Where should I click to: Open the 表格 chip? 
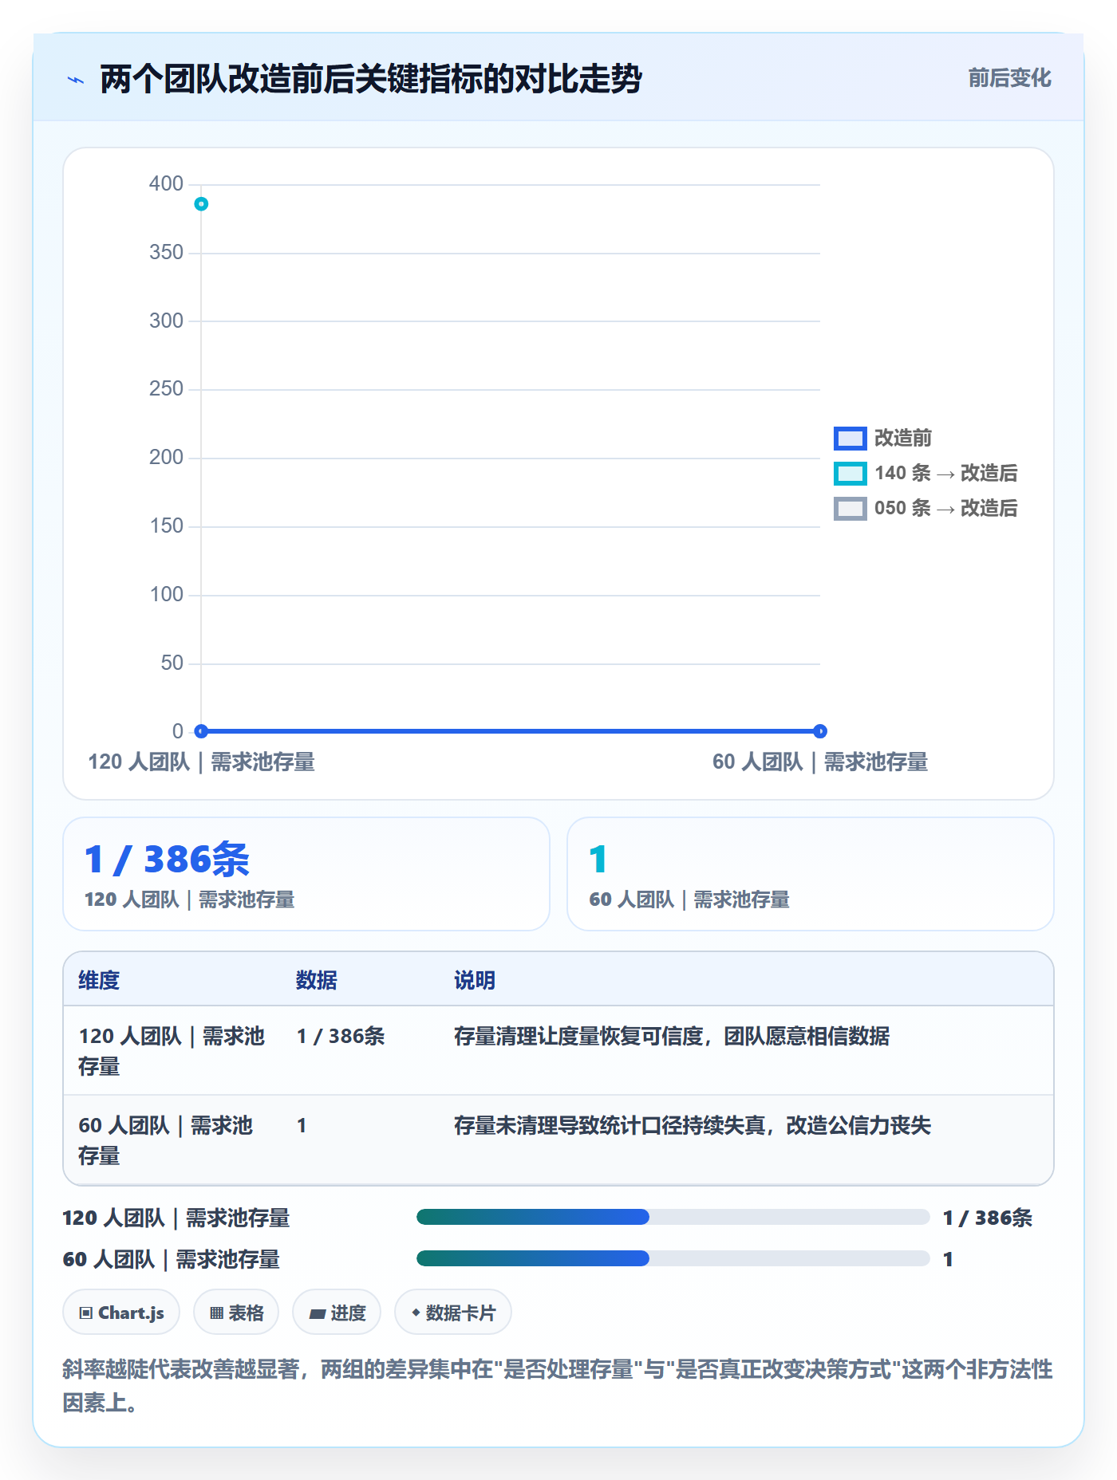pyautogui.click(x=236, y=1313)
